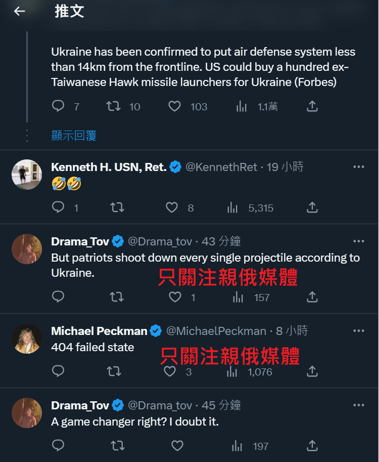The image size is (379, 462).
Task: Open more options on Drama_Tov's patriots tweet
Action: click(x=359, y=241)
